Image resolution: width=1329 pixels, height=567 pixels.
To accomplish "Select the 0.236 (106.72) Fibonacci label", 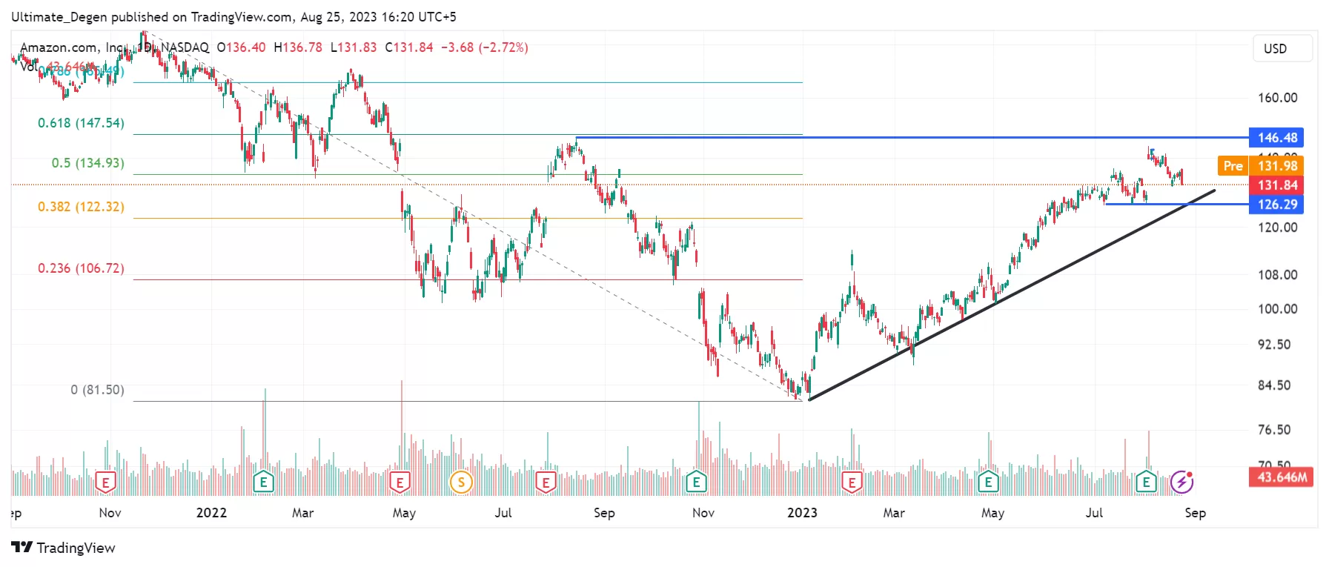I will [x=82, y=268].
